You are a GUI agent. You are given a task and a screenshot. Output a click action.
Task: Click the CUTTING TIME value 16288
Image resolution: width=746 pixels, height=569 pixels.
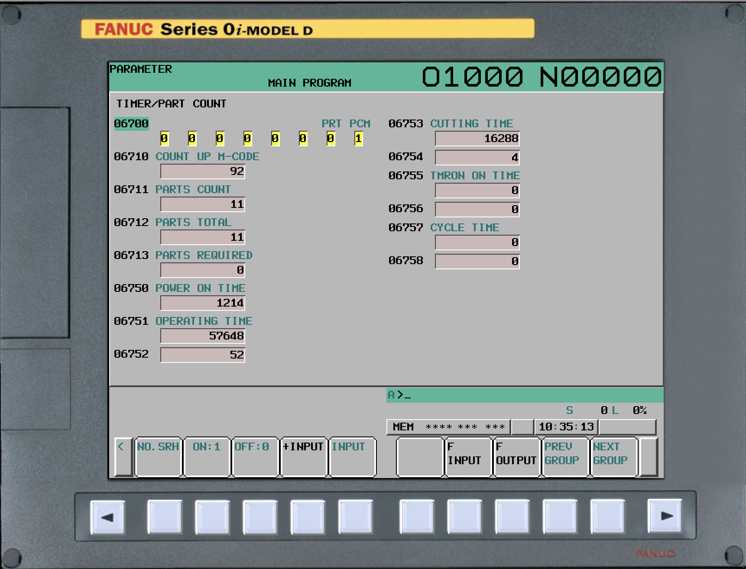[x=477, y=139]
